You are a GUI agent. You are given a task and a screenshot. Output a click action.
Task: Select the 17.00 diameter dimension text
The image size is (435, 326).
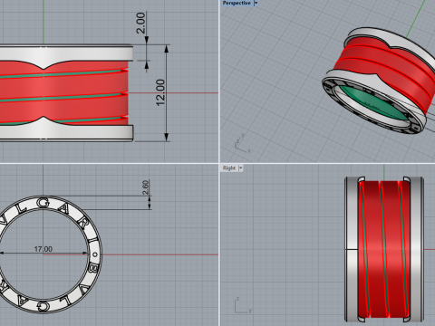pos(43,249)
